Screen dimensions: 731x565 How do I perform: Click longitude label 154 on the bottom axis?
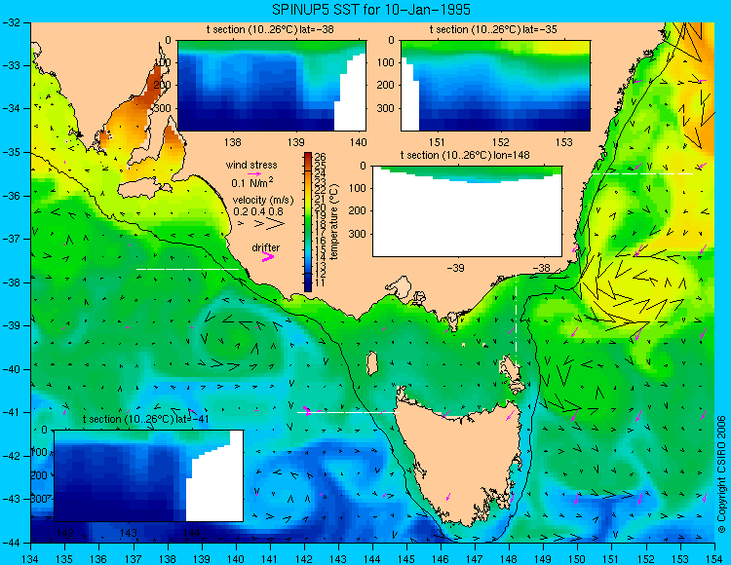[713, 559]
